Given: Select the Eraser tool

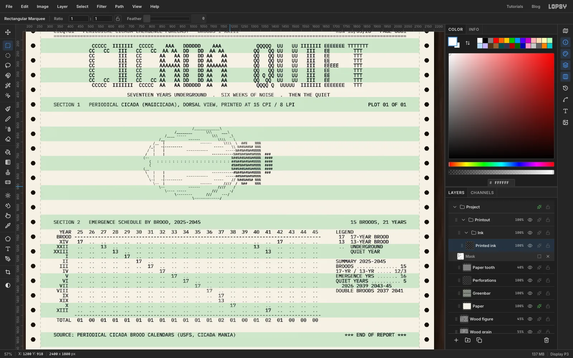Looking at the screenshot, I should (x=8, y=139).
